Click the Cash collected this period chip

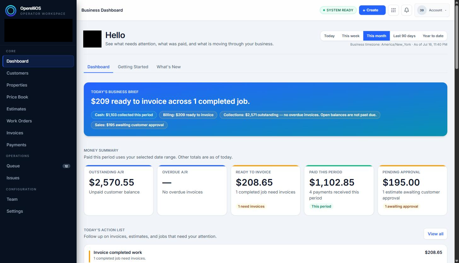pyautogui.click(x=124, y=115)
